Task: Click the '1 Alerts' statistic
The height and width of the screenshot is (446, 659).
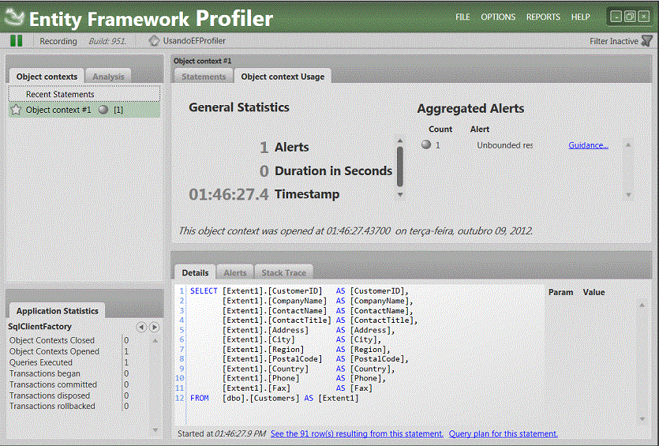Action: 285,147
